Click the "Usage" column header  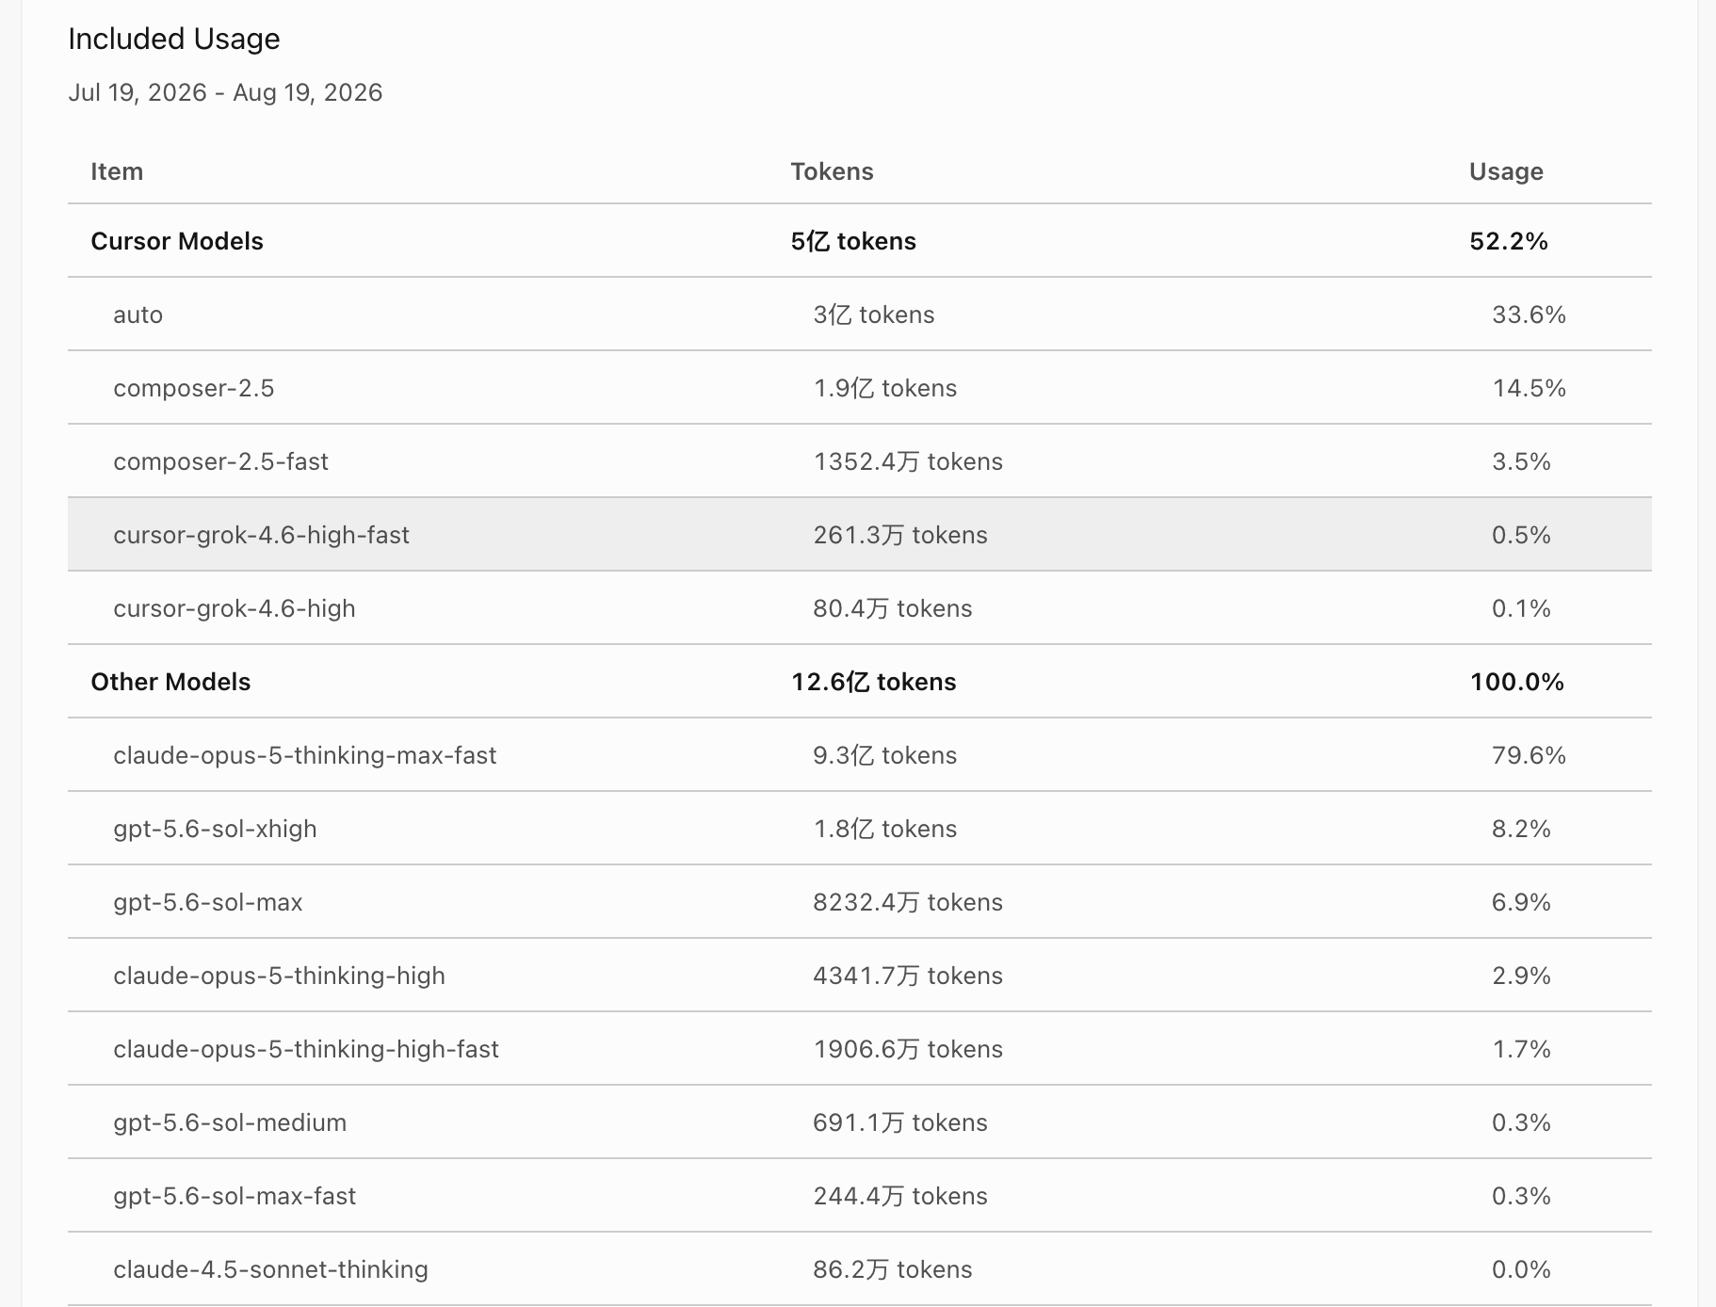click(x=1506, y=171)
